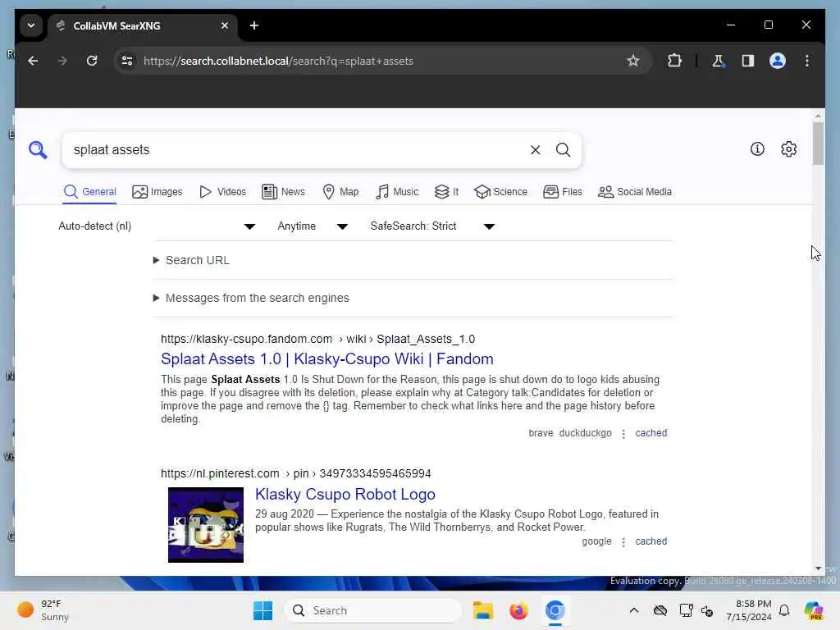The width and height of the screenshot is (840, 630).
Task: Show hidden system tray icons
Action: pyautogui.click(x=634, y=610)
